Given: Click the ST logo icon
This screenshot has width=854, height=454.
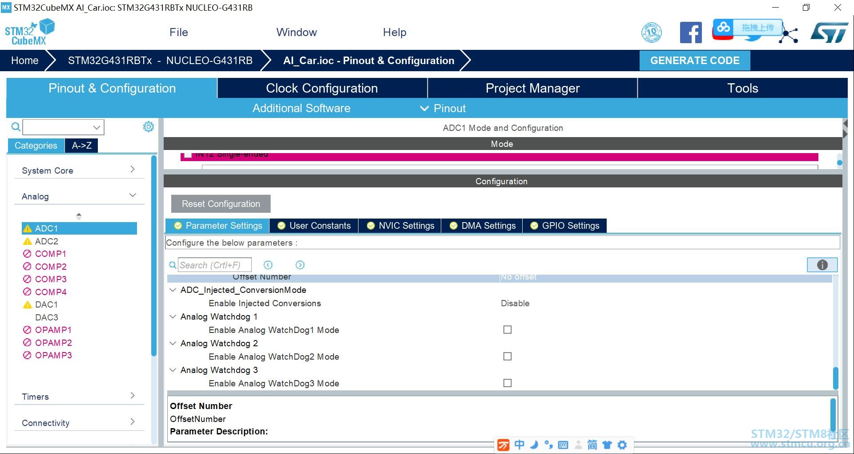Looking at the screenshot, I should click(829, 32).
